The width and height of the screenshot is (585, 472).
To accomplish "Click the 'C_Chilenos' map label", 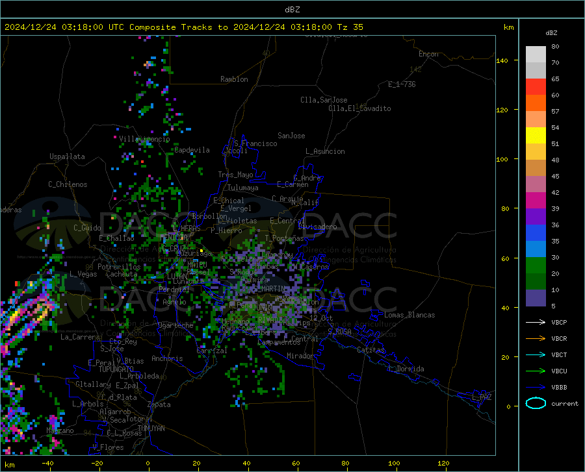I will click(68, 184).
